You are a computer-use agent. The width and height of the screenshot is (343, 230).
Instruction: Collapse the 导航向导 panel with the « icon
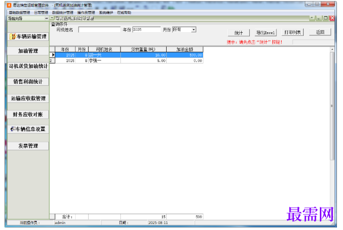(46, 19)
